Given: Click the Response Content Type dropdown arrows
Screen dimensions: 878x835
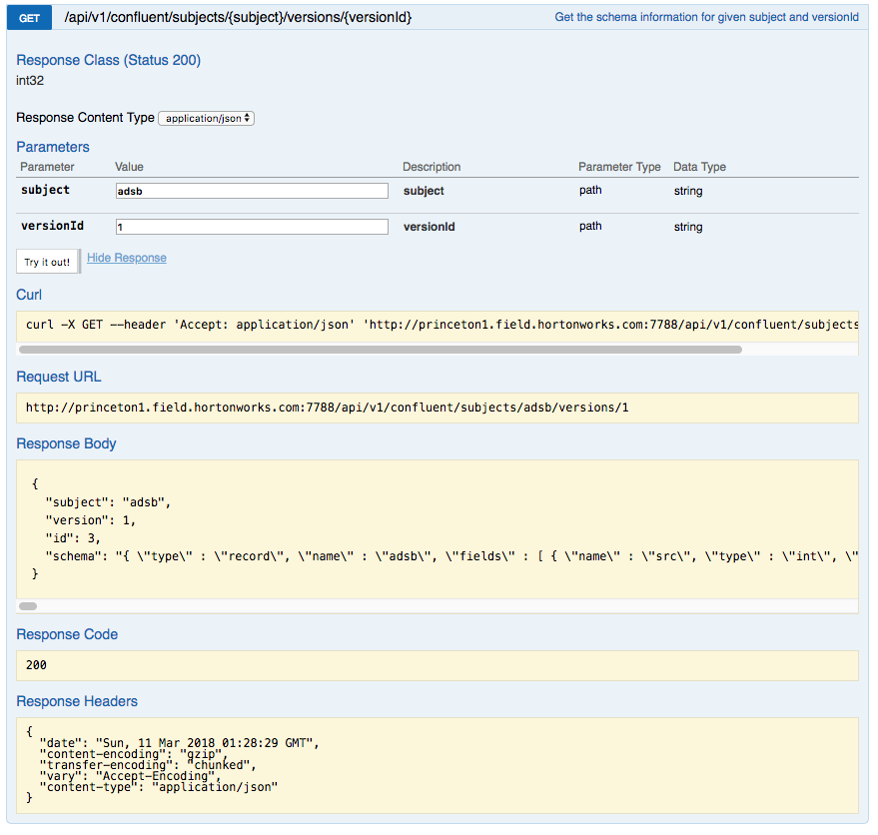Looking at the screenshot, I should pyautogui.click(x=245, y=118).
